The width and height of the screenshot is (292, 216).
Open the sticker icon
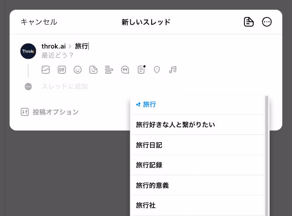[x=93, y=70]
